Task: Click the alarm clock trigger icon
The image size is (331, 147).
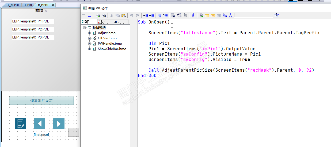Action: click(x=277, y=16)
